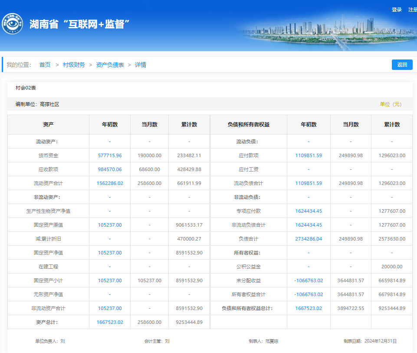Open 应付款项 年初数 value 1109851.59
This screenshot has height=353, width=417.
(309, 155)
